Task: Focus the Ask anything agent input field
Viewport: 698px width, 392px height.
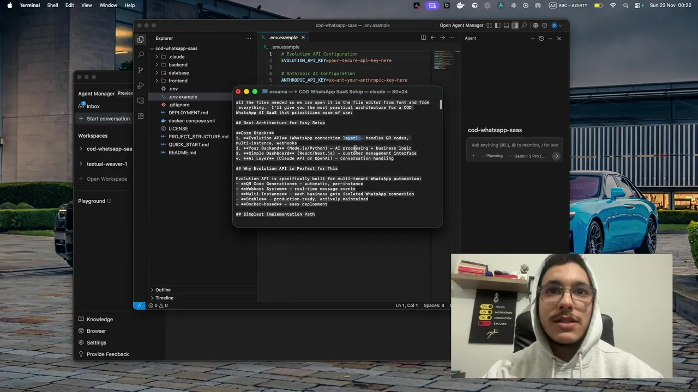Action: point(515,145)
